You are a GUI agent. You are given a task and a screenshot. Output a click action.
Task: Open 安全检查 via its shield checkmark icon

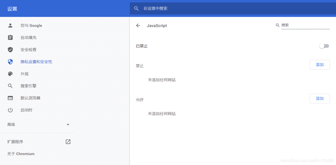pos(10,49)
